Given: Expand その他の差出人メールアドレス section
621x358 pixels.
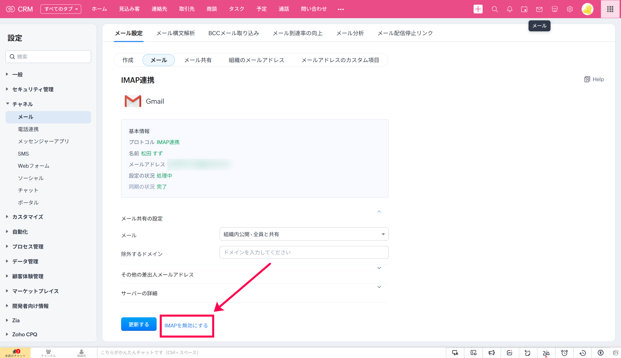Looking at the screenshot, I should pos(379,268).
